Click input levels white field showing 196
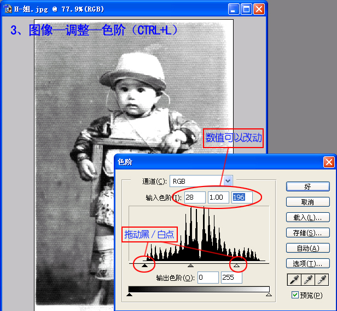This screenshot has width=337, height=311. click(242, 197)
